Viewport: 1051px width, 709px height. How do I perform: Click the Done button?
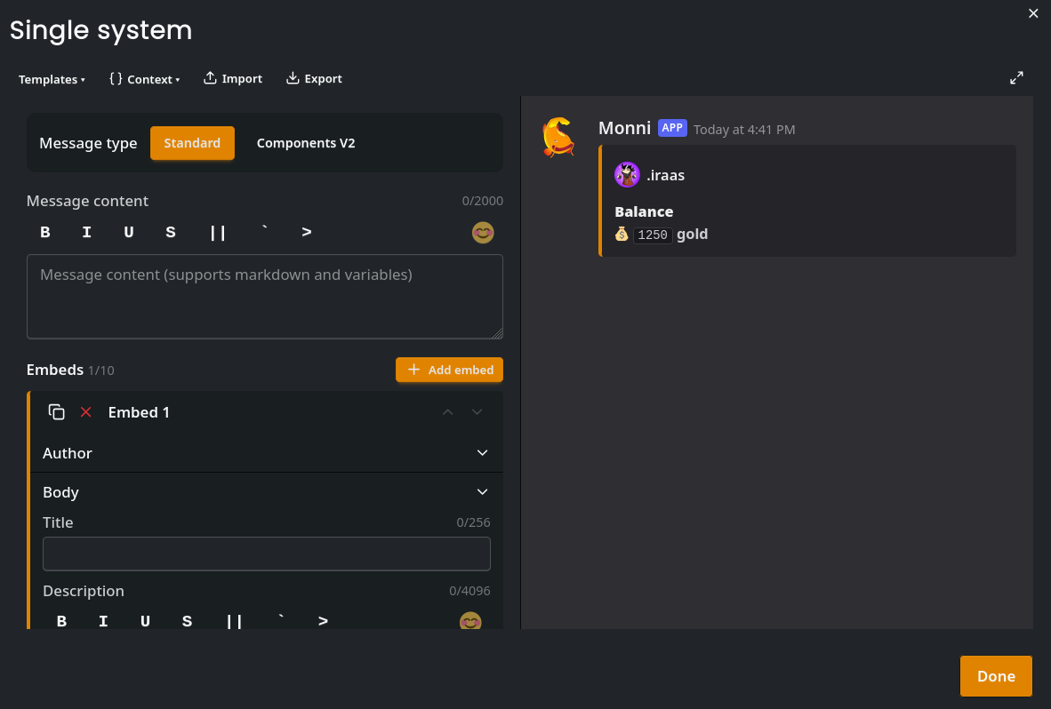tap(996, 676)
